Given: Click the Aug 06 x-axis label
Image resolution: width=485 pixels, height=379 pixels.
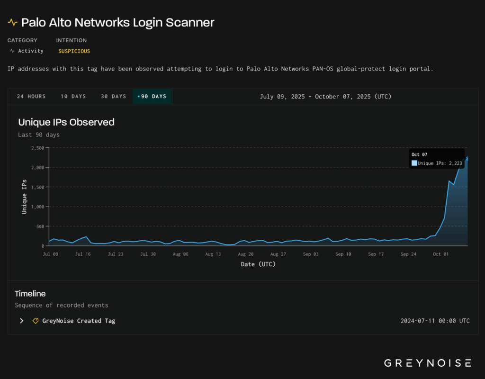Looking at the screenshot, I should [x=180, y=254].
